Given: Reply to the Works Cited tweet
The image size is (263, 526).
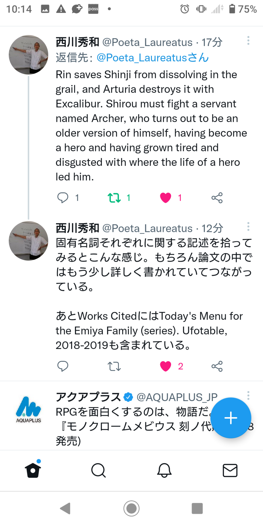Looking at the screenshot, I should 63,366.
